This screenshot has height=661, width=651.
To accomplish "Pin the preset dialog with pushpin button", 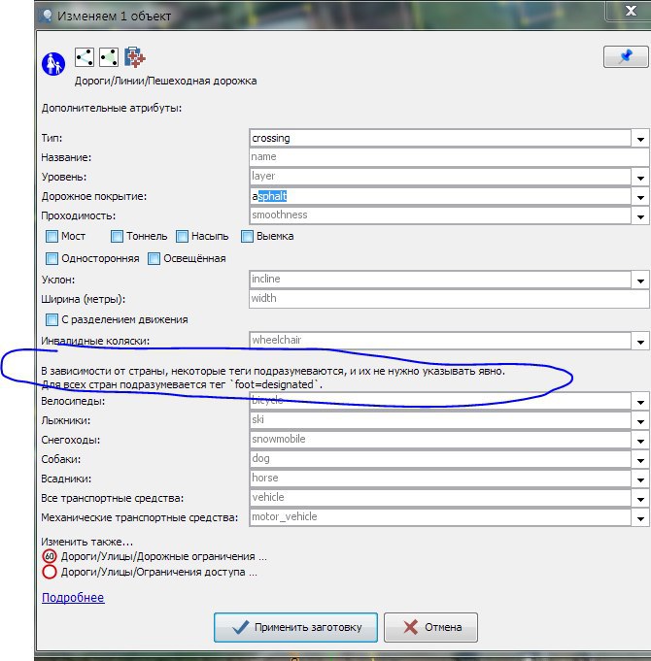I will click(x=626, y=56).
